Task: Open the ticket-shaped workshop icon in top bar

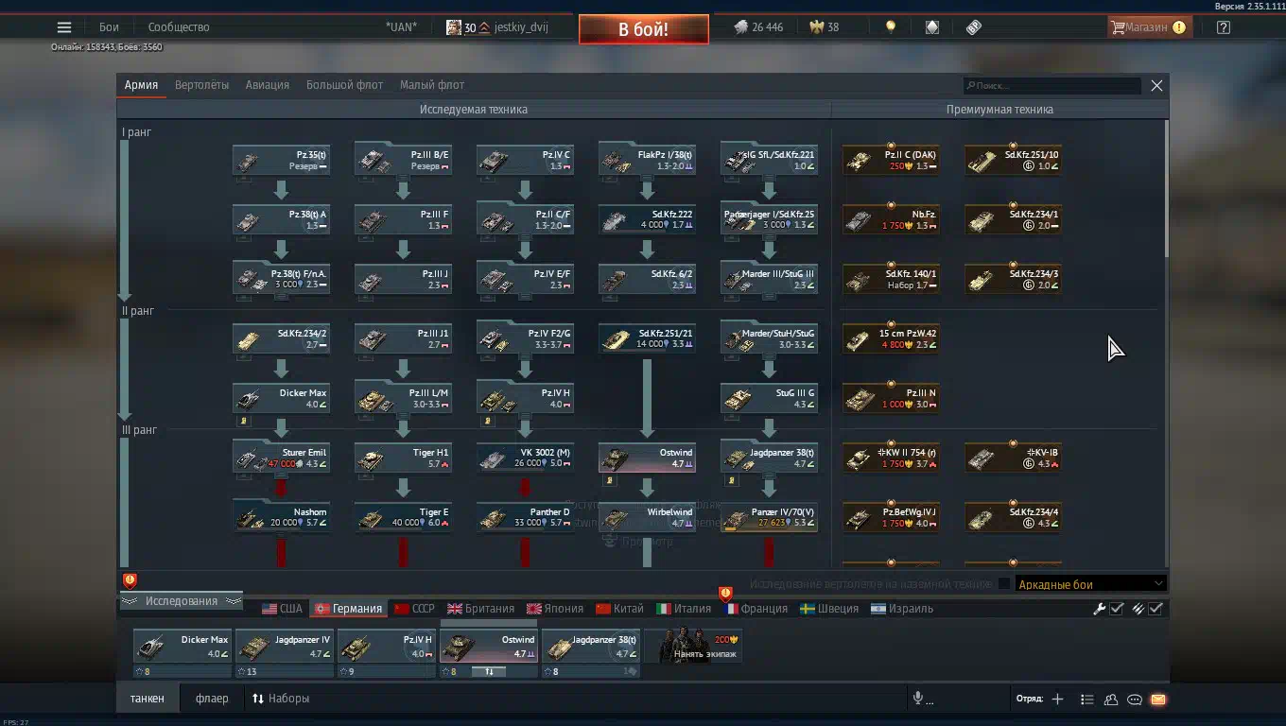Action: pyautogui.click(x=974, y=27)
